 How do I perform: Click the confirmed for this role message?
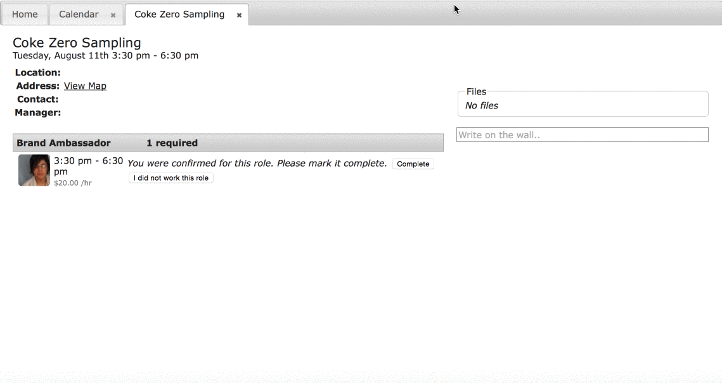[257, 163]
